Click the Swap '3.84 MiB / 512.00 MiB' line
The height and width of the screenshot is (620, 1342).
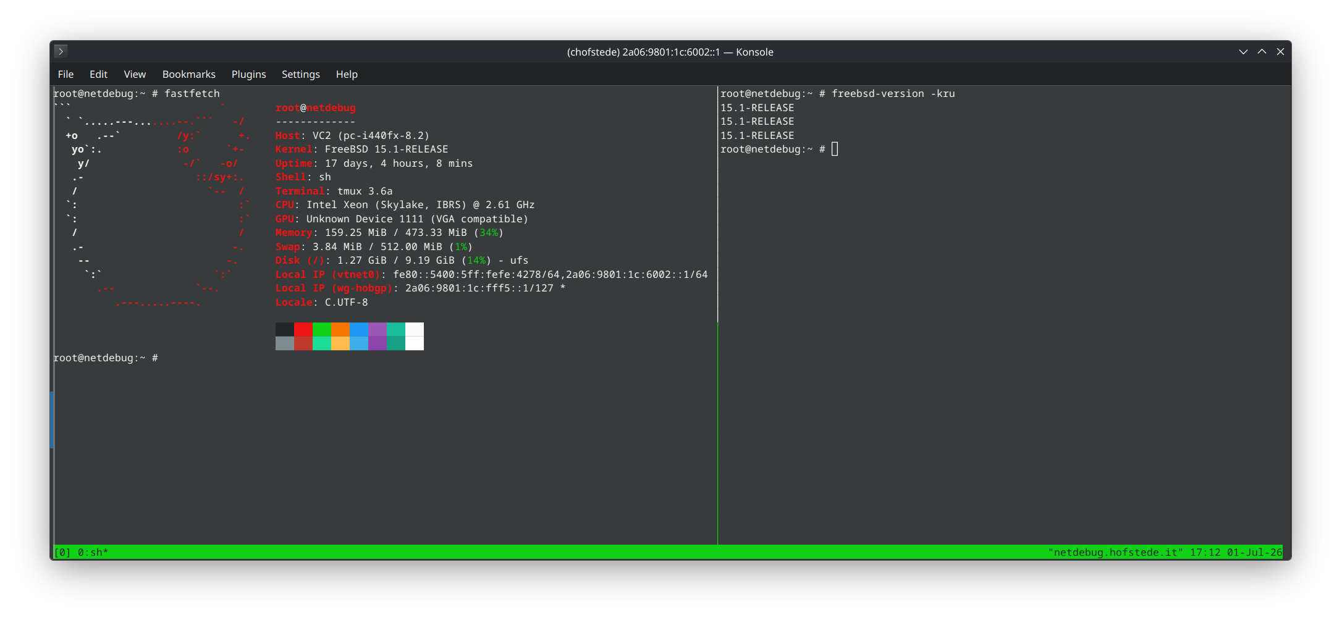(374, 246)
